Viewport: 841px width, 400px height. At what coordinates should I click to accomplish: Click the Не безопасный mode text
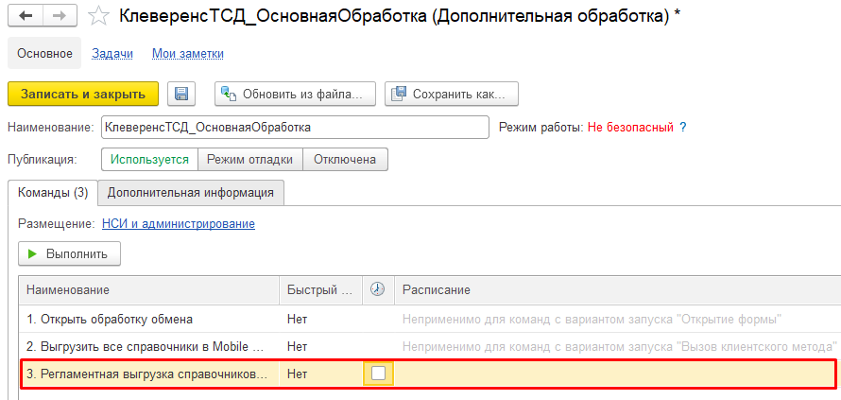coord(630,128)
